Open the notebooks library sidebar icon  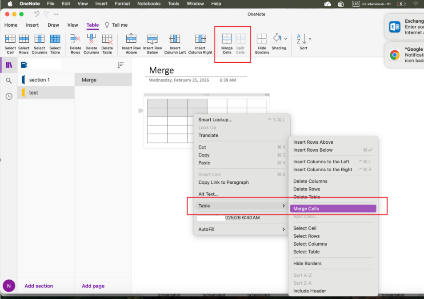click(x=9, y=65)
